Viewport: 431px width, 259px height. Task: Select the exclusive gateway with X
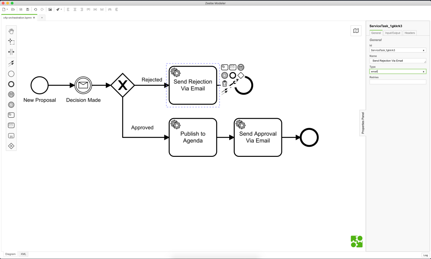point(123,85)
